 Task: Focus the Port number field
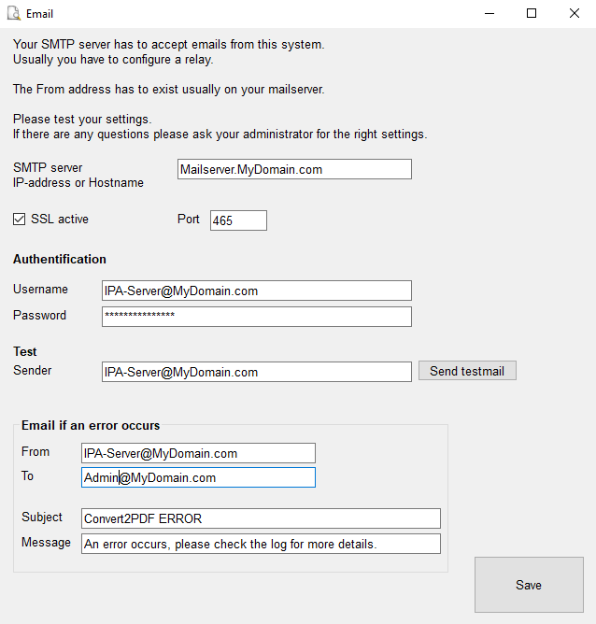click(x=238, y=220)
